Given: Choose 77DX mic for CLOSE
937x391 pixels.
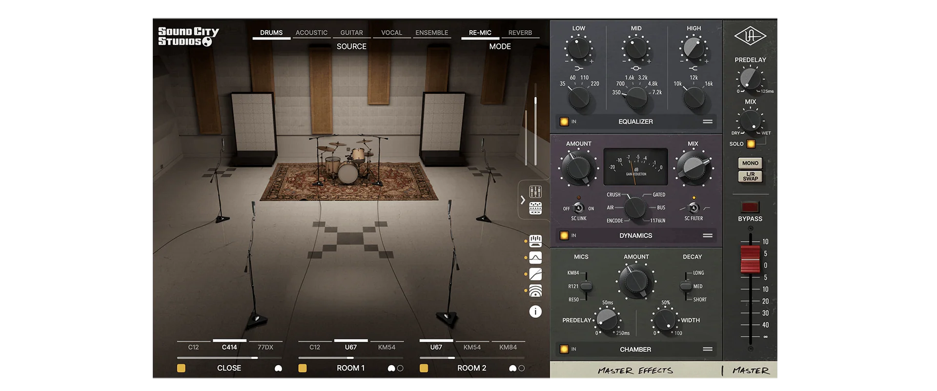Looking at the screenshot, I should [265, 347].
